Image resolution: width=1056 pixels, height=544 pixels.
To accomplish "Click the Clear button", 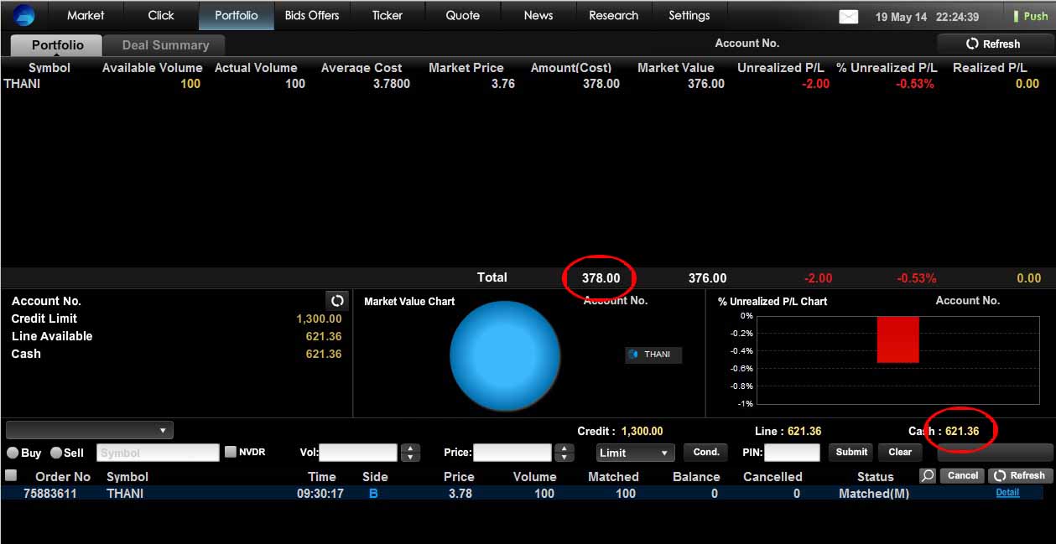I will point(900,452).
